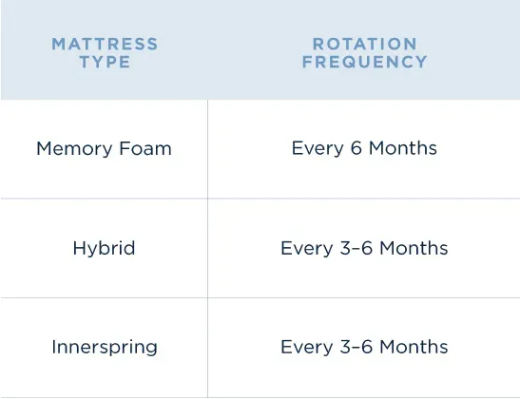Click the Hybrid mattress type cell
Viewport: 520px width, 399px height.
tap(105, 248)
